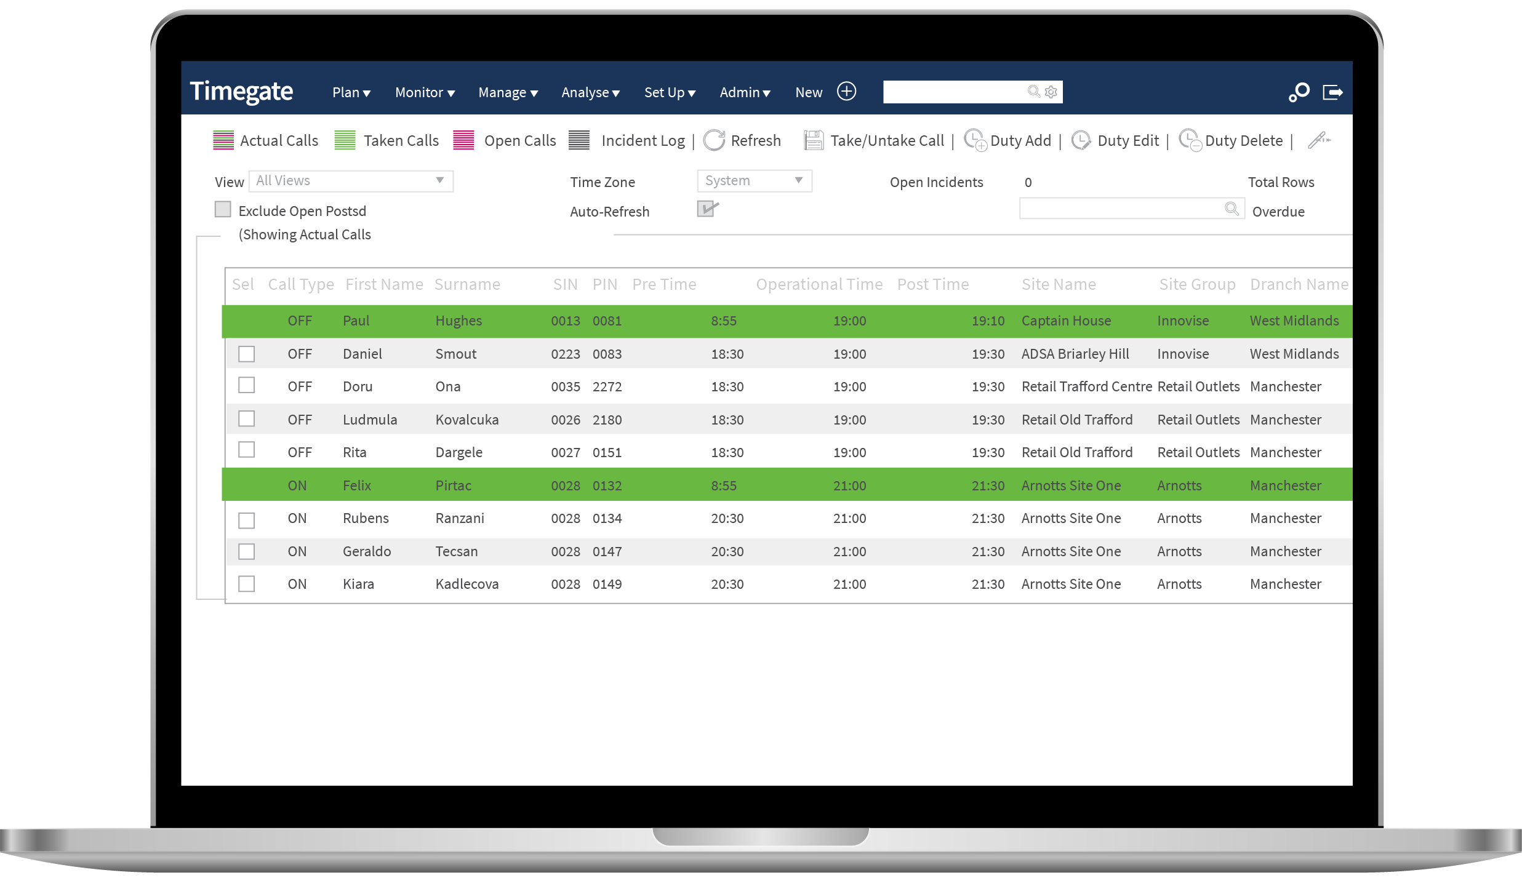
Task: Open the Incident Log
Action: 579,140
